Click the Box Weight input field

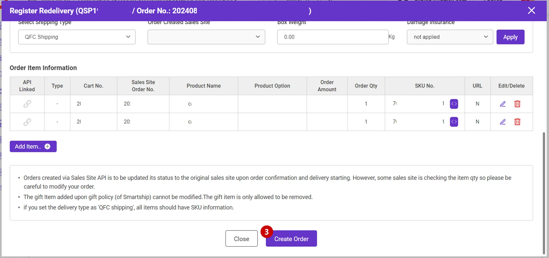(x=333, y=37)
